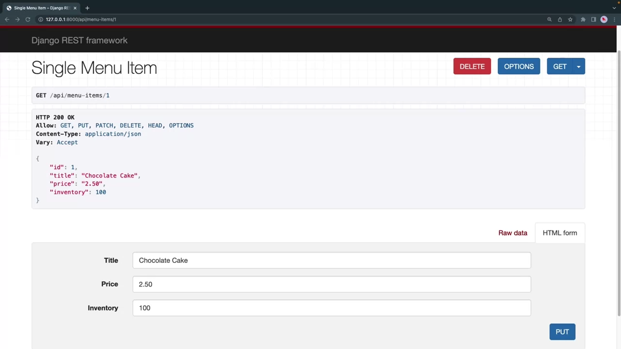Image resolution: width=621 pixels, height=349 pixels.
Task: Click the inventory value 100 in JSON
Action: [x=101, y=192]
